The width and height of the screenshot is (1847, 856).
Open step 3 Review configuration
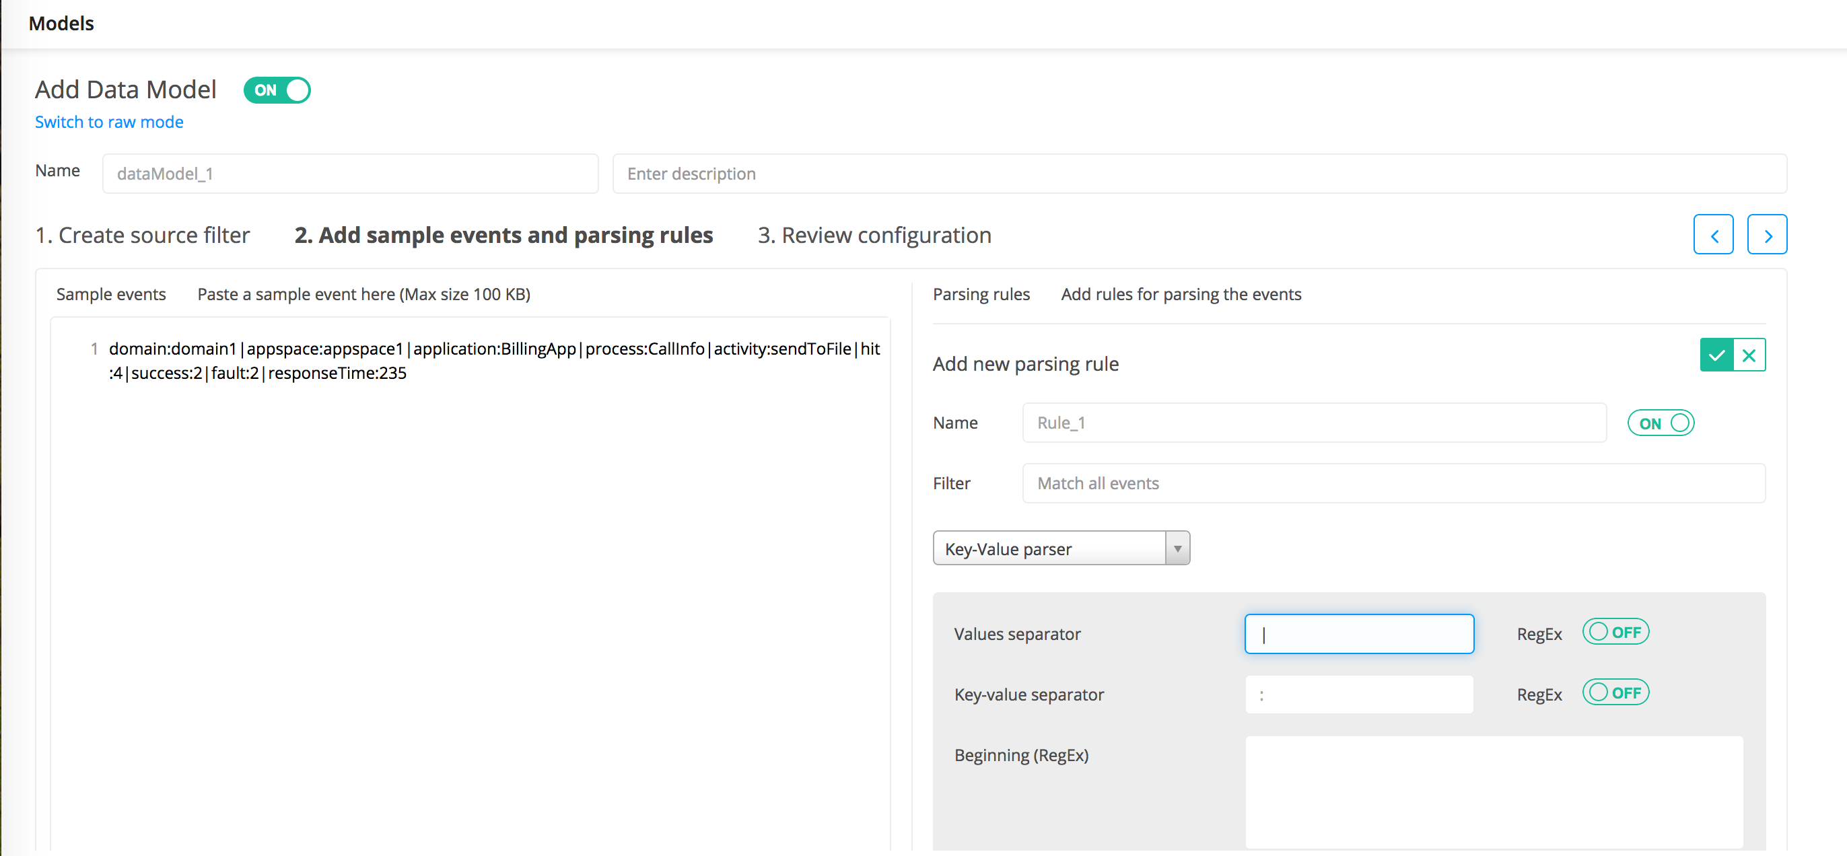coord(874,235)
